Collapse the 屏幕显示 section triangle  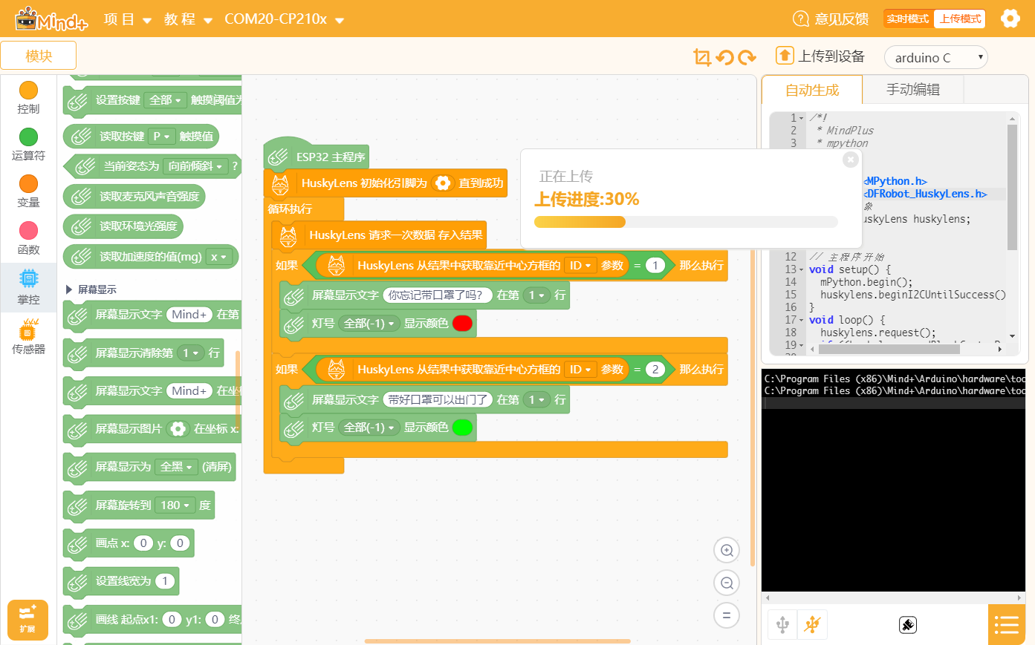(x=69, y=289)
